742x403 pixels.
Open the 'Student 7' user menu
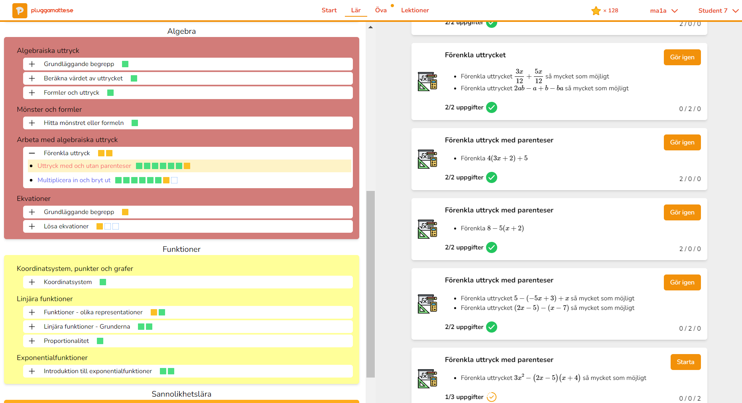718,11
